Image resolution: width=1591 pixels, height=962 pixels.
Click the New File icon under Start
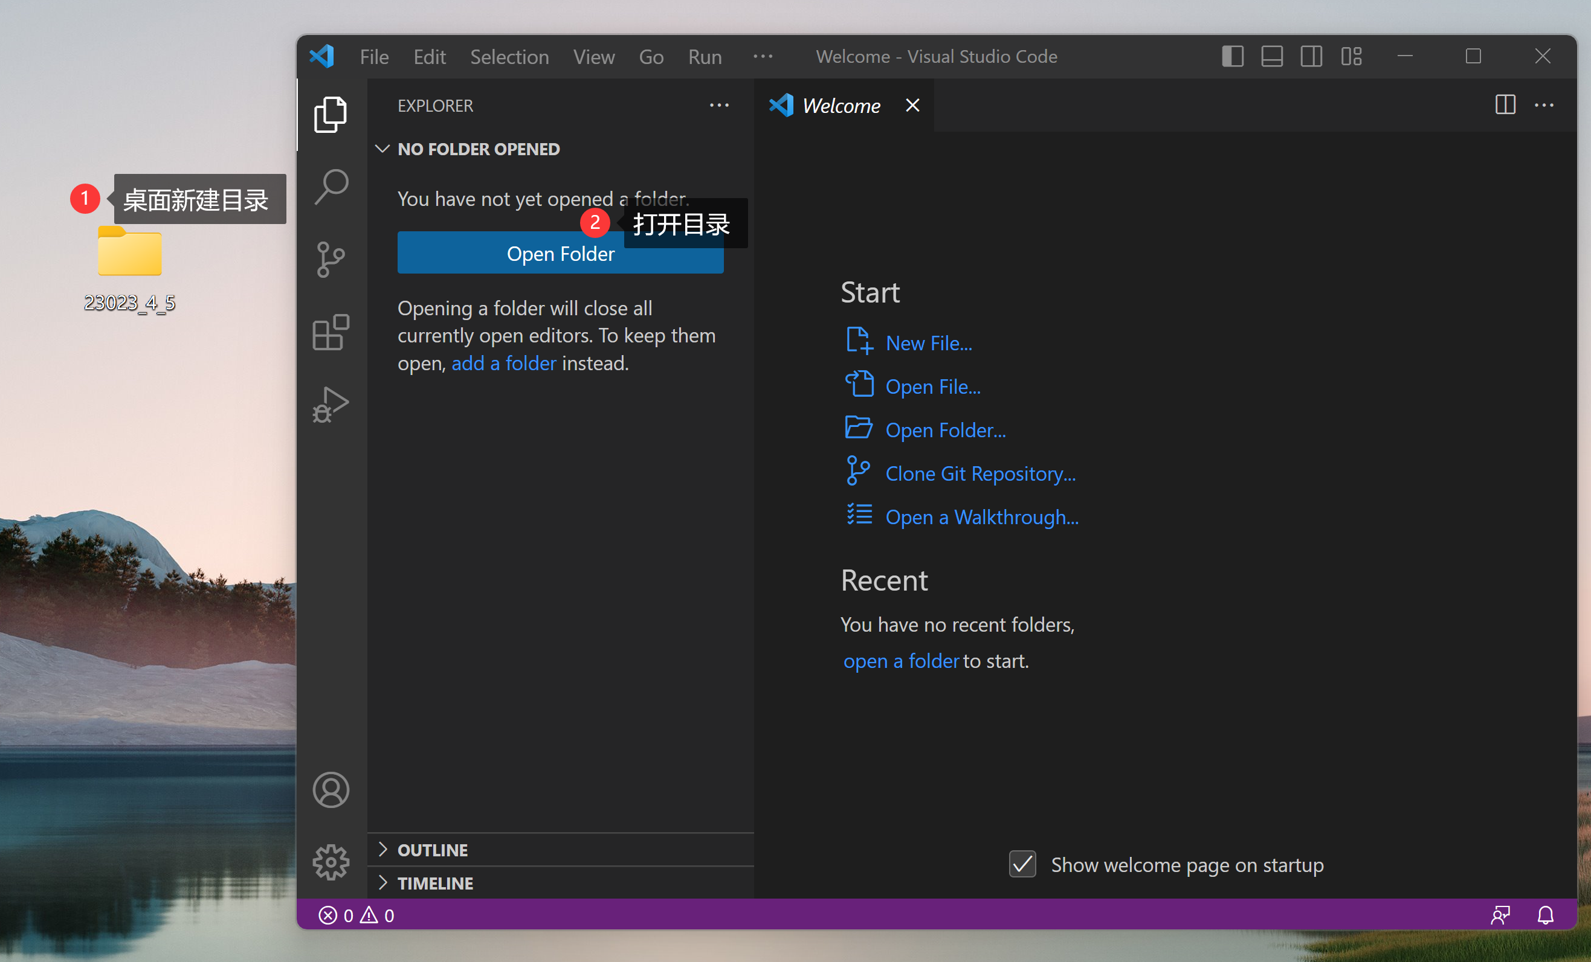coord(859,341)
